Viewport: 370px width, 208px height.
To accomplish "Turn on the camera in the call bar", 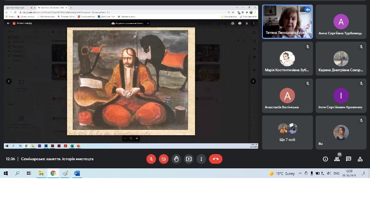I will pos(164,159).
